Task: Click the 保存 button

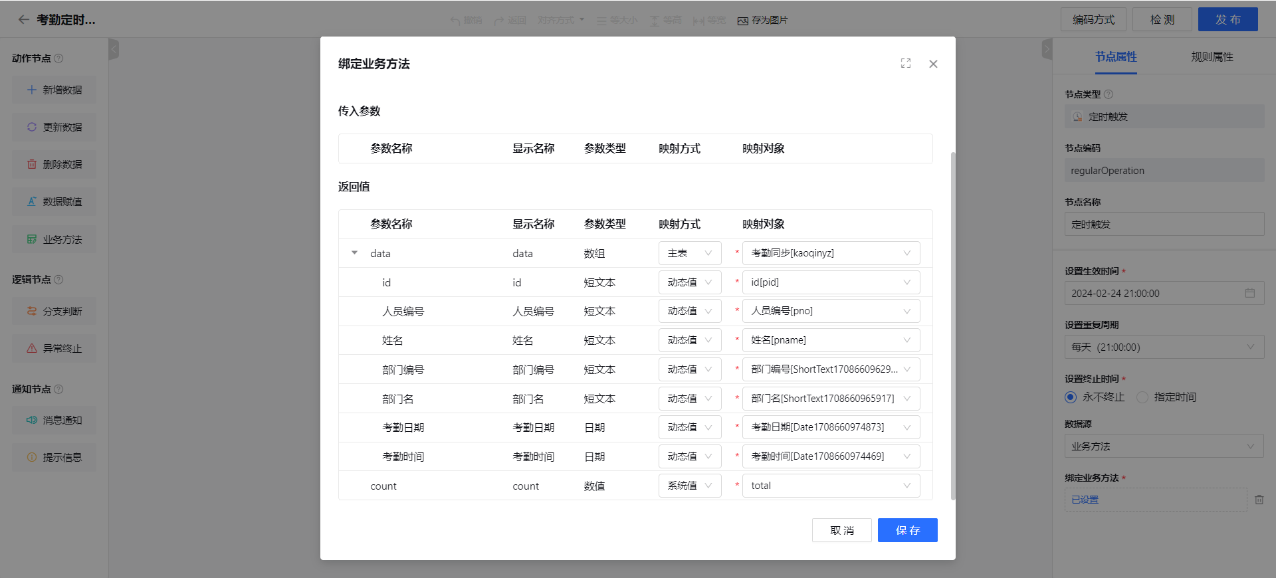Action: tap(908, 530)
